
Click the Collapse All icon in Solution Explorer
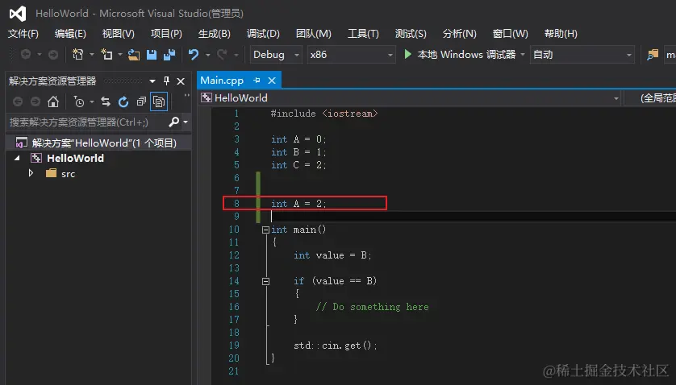(x=141, y=101)
